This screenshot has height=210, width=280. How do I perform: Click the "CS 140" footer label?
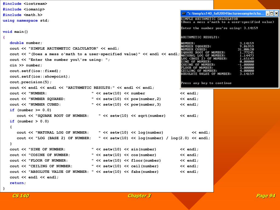coord(21,196)
